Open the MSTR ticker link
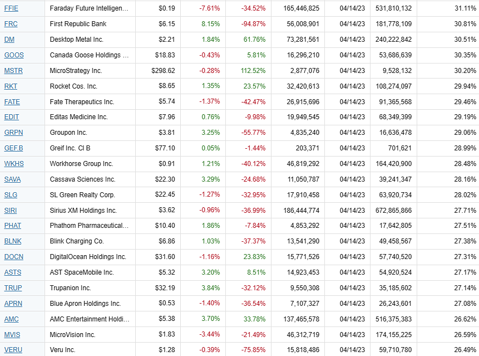Image resolution: width=479 pixels, height=356 pixels. coord(13,71)
